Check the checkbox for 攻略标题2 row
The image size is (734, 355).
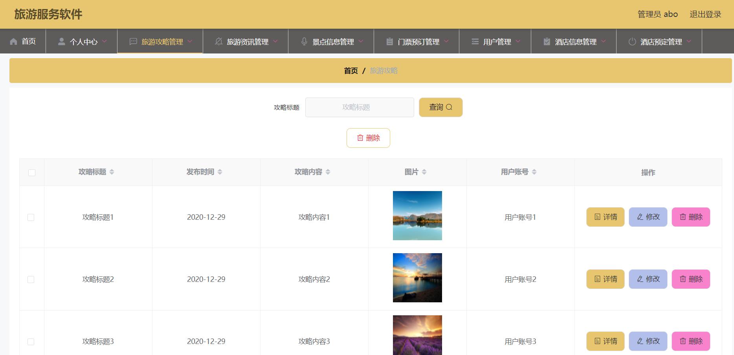(x=31, y=279)
